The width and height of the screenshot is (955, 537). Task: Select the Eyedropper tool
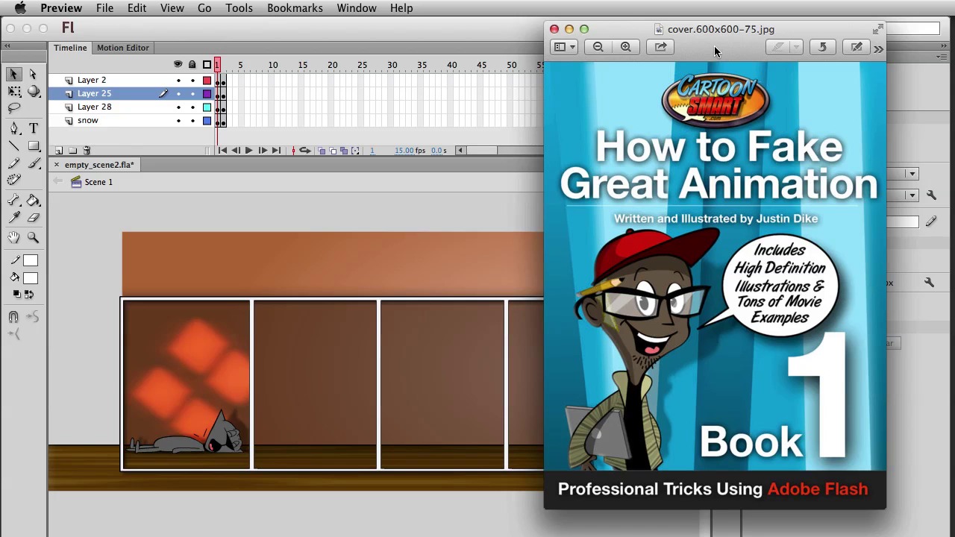click(x=14, y=218)
